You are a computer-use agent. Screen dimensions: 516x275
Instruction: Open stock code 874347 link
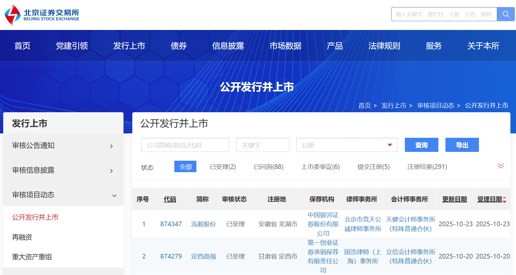click(171, 224)
